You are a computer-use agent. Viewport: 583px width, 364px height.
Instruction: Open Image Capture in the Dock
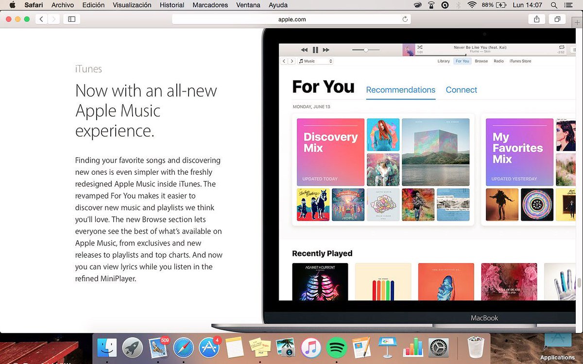pos(285,347)
